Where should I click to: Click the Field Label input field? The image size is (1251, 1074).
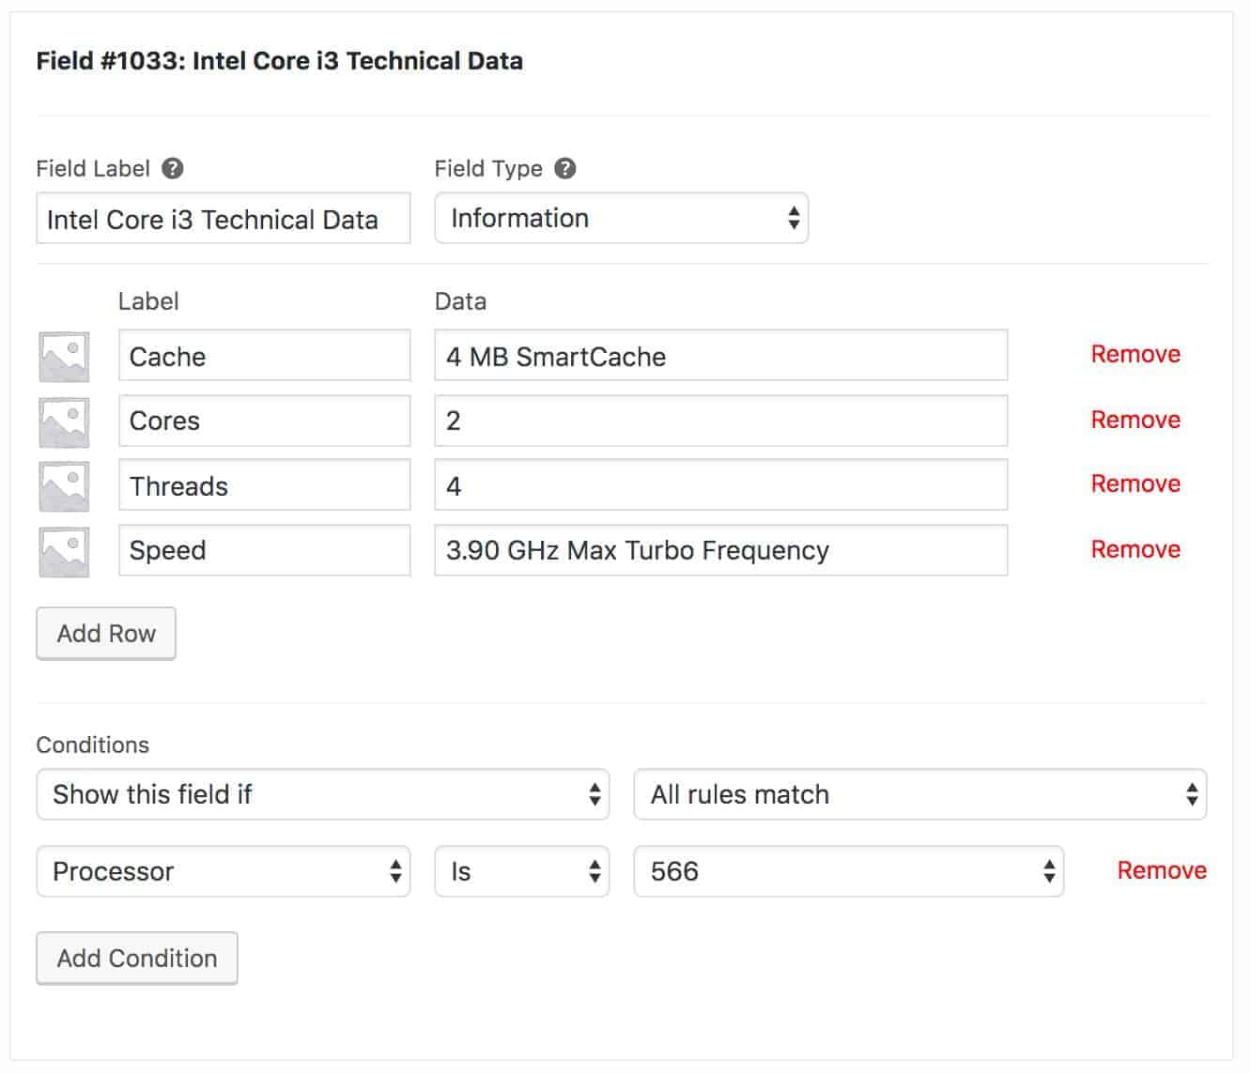point(223,218)
